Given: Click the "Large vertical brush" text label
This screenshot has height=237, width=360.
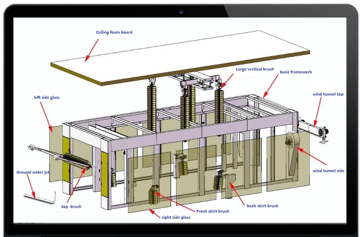Looking at the screenshot, I should [255, 69].
